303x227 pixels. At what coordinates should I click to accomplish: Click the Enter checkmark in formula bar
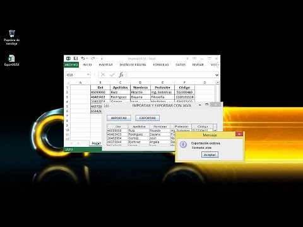point(112,74)
